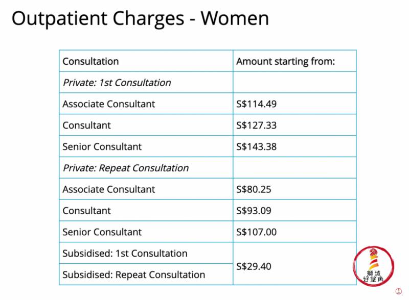Click Associate Consultant beside S$80.25
Viewport: 409px width, 300px height.
(x=108, y=189)
